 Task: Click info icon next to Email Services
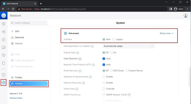(x=80, y=71)
